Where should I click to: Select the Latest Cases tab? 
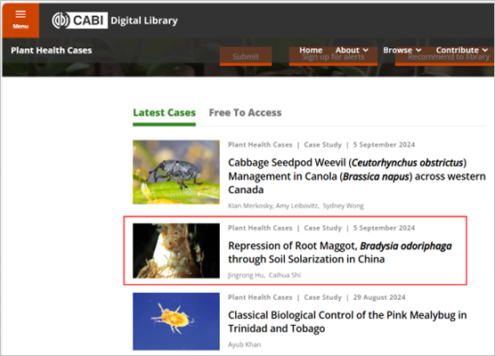(x=164, y=113)
